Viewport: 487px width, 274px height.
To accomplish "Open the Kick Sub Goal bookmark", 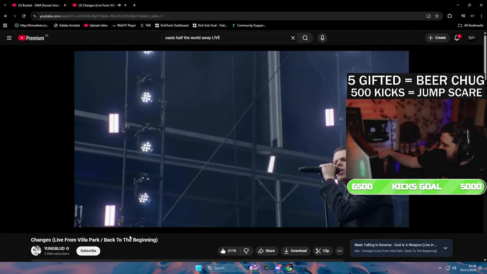I will pos(210,25).
